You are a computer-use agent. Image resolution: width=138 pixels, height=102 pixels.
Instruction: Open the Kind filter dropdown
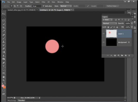pos(108,20)
